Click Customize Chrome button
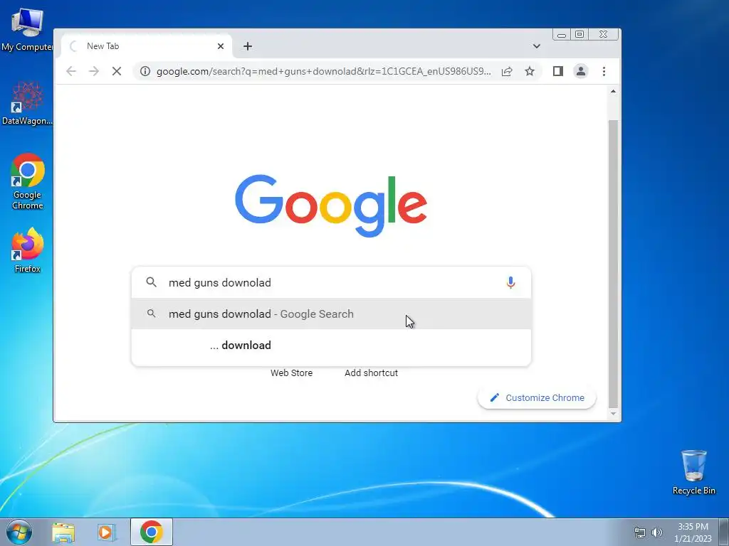Viewport: 729px width, 546px height. tap(537, 397)
